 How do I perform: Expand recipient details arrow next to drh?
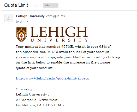pyautogui.click(x=27, y=22)
